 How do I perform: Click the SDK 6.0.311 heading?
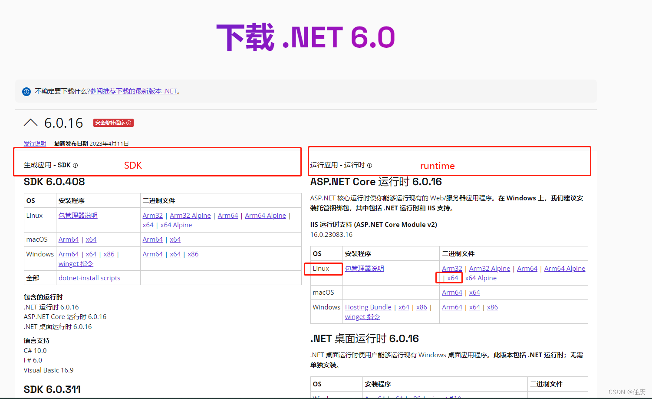coord(52,389)
